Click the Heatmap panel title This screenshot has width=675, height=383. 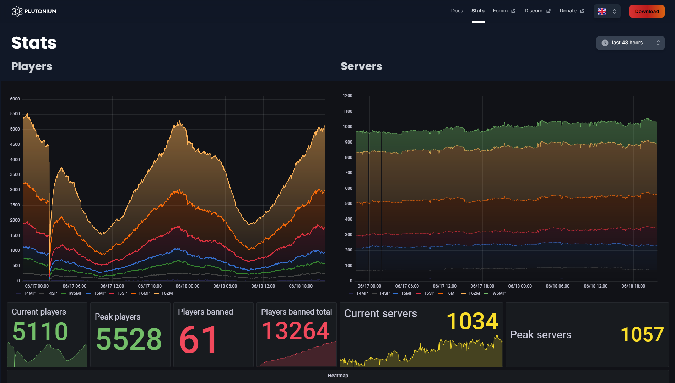point(338,376)
